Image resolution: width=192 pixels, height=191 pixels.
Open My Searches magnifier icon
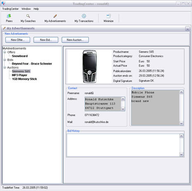[x=28, y=16]
